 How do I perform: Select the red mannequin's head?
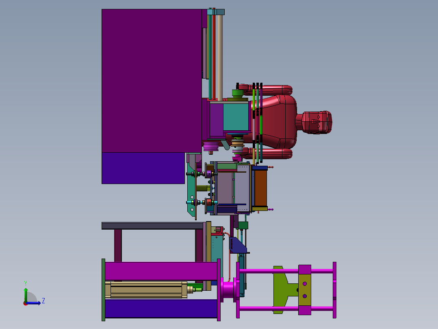point(317,123)
